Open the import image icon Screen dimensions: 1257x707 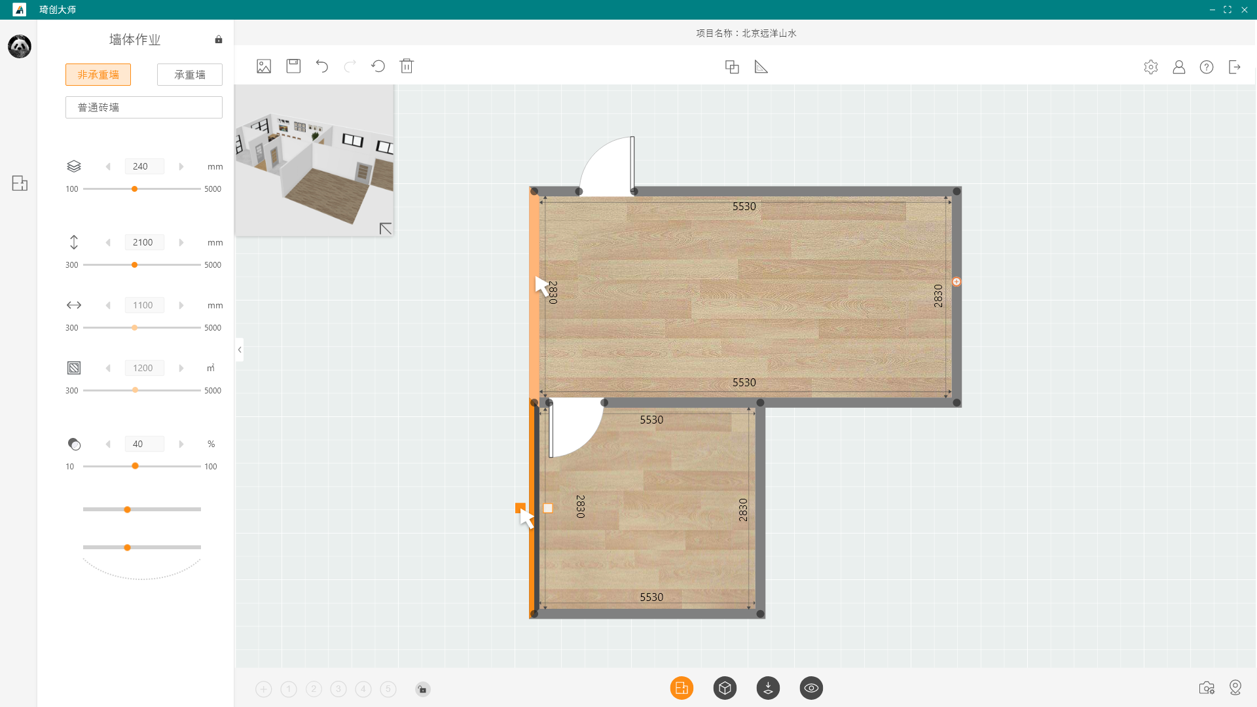click(264, 66)
